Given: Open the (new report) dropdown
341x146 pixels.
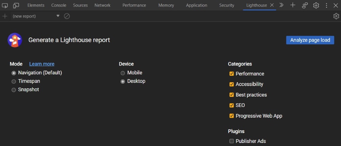Looking at the screenshot, I should 36,16.
